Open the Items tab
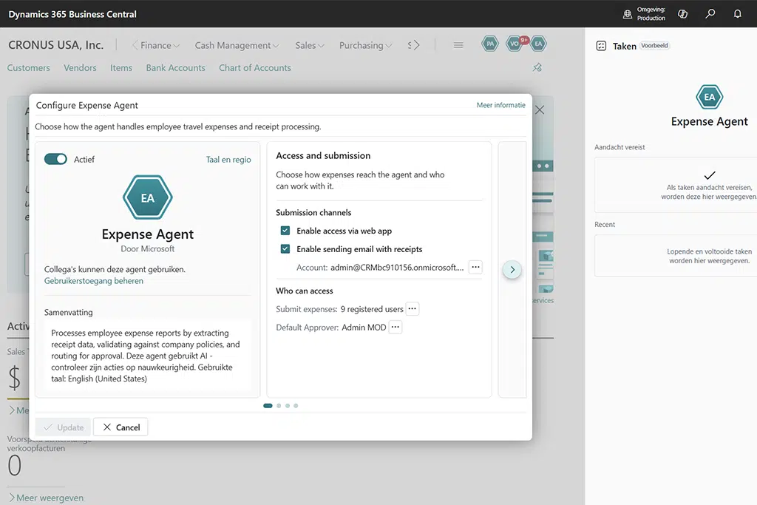Image resolution: width=757 pixels, height=505 pixels. (121, 67)
